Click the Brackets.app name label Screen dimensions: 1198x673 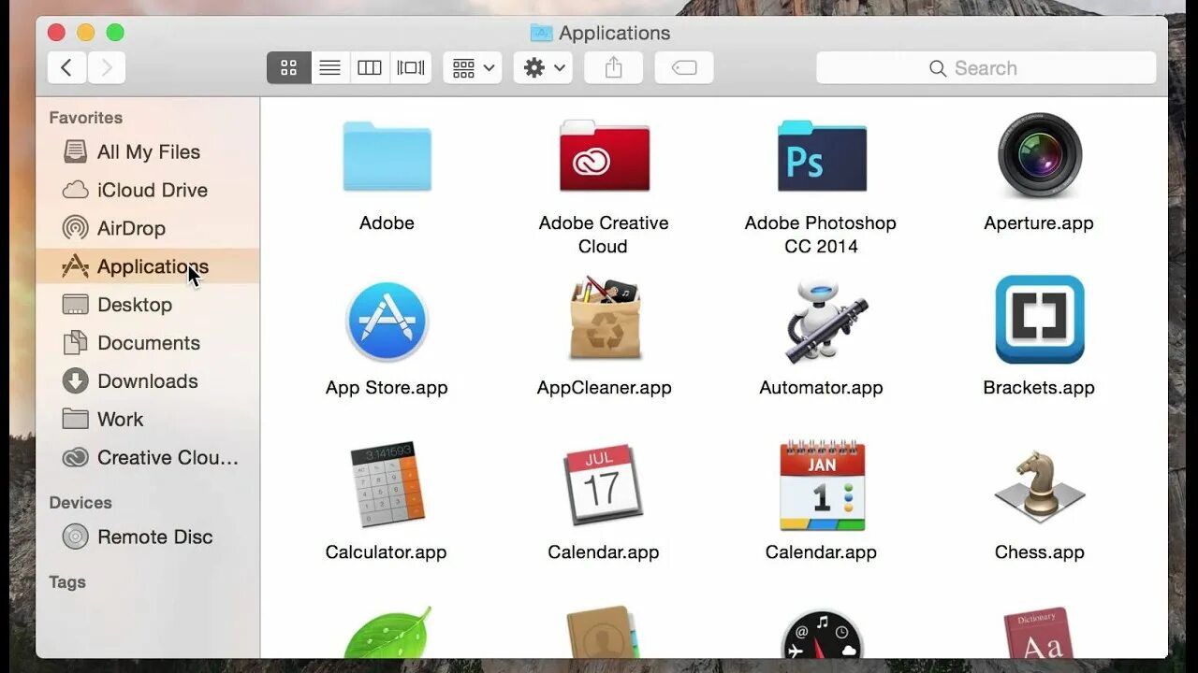[x=1039, y=388]
